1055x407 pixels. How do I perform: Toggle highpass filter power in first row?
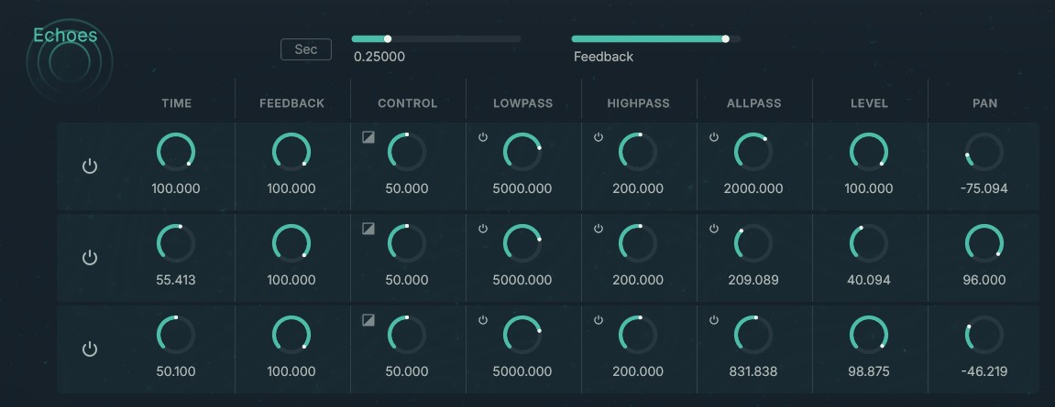click(x=599, y=137)
